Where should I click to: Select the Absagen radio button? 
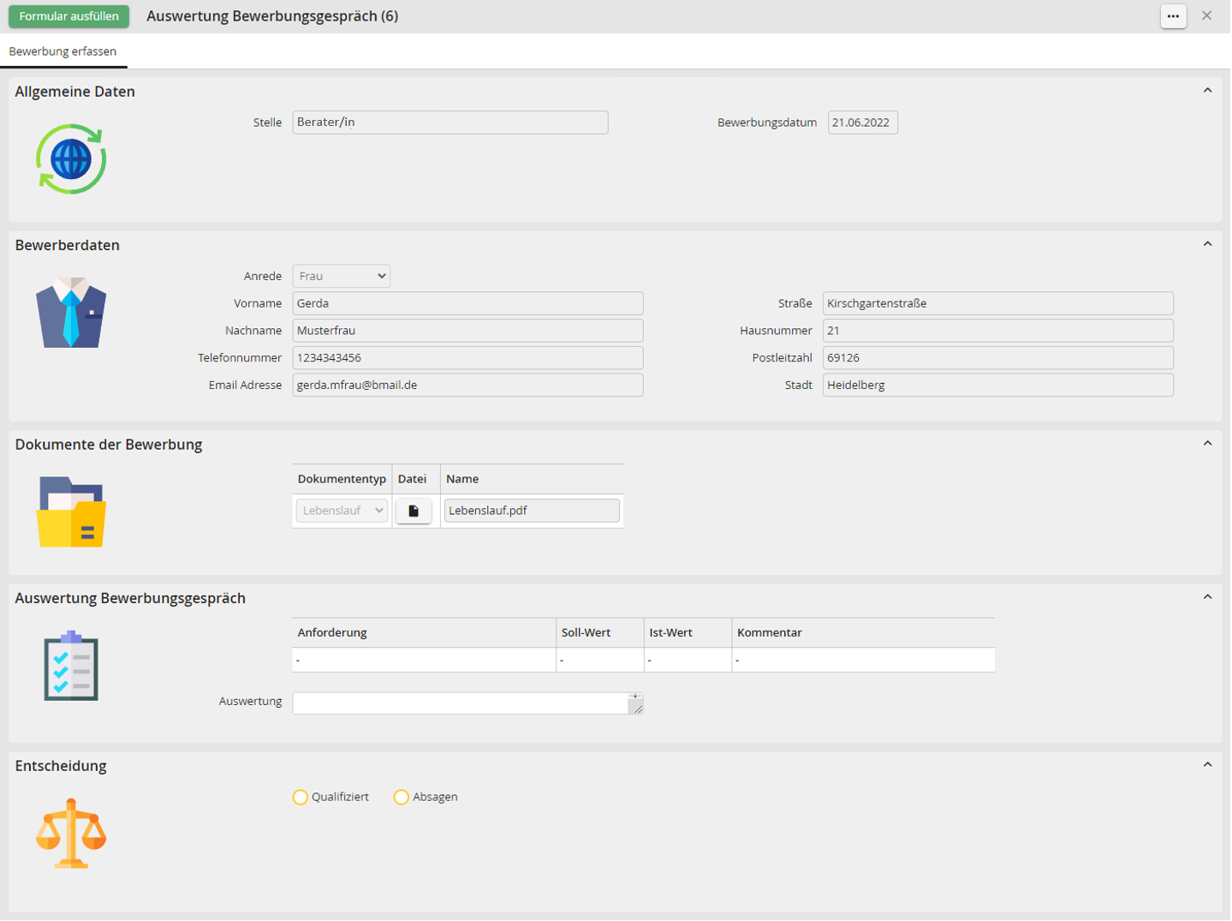coord(401,798)
